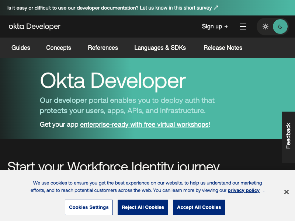Open the Release Notes nav item
Image resolution: width=295 pixels, height=221 pixels.
point(223,48)
